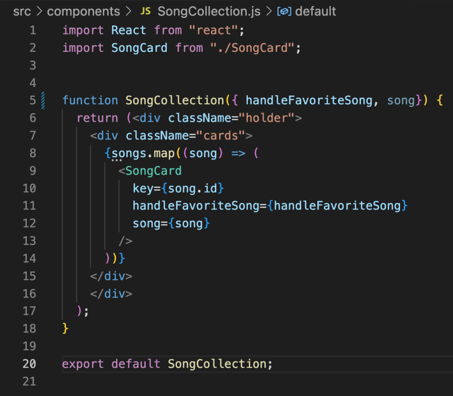Click the song={song} prop on line 12
453x396 pixels.
(171, 223)
